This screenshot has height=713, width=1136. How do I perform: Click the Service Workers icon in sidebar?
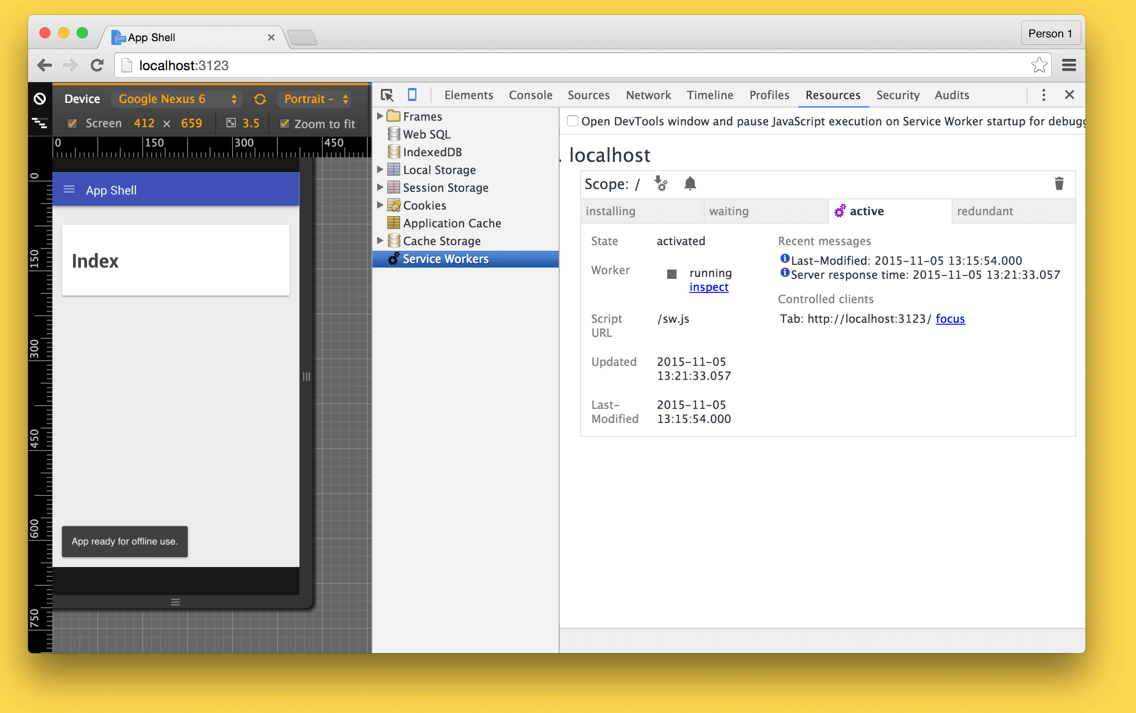[x=393, y=259]
